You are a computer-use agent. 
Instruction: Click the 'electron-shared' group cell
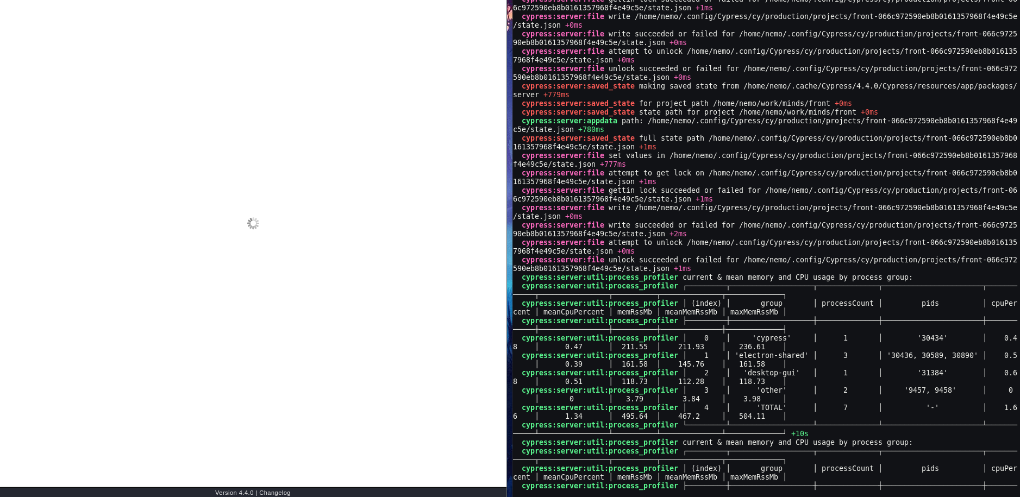click(x=771, y=355)
